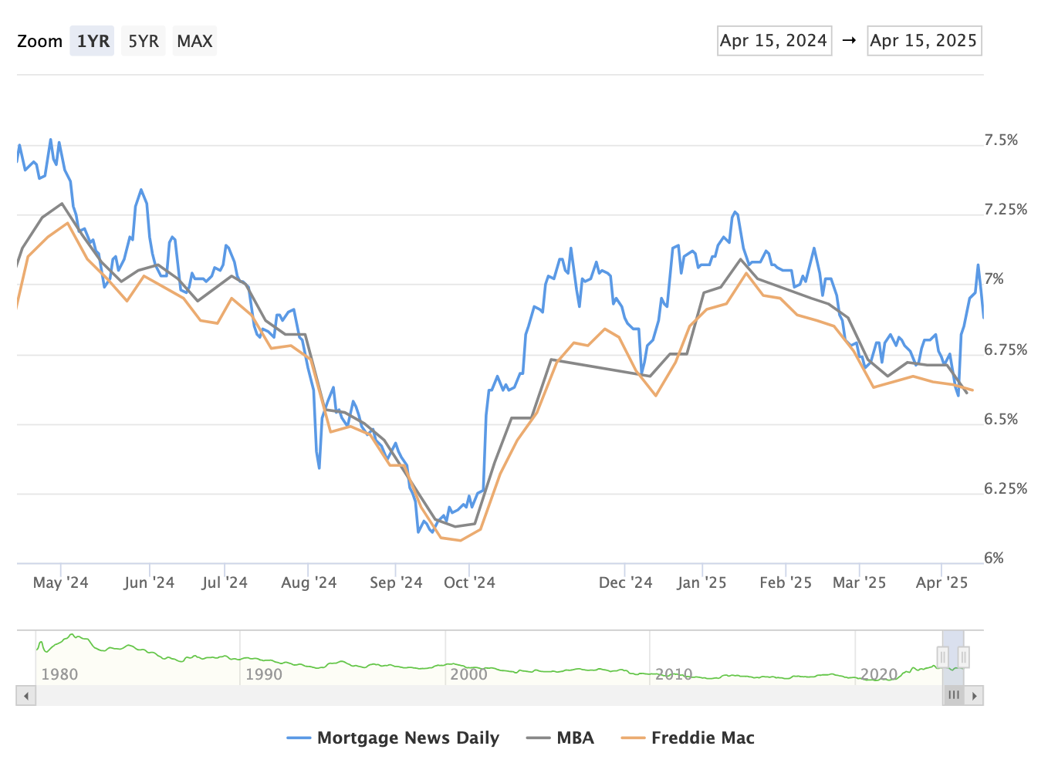Edit the Apr 15, 2025 end date
Image resolution: width=1048 pixels, height=773 pixels.
[924, 41]
